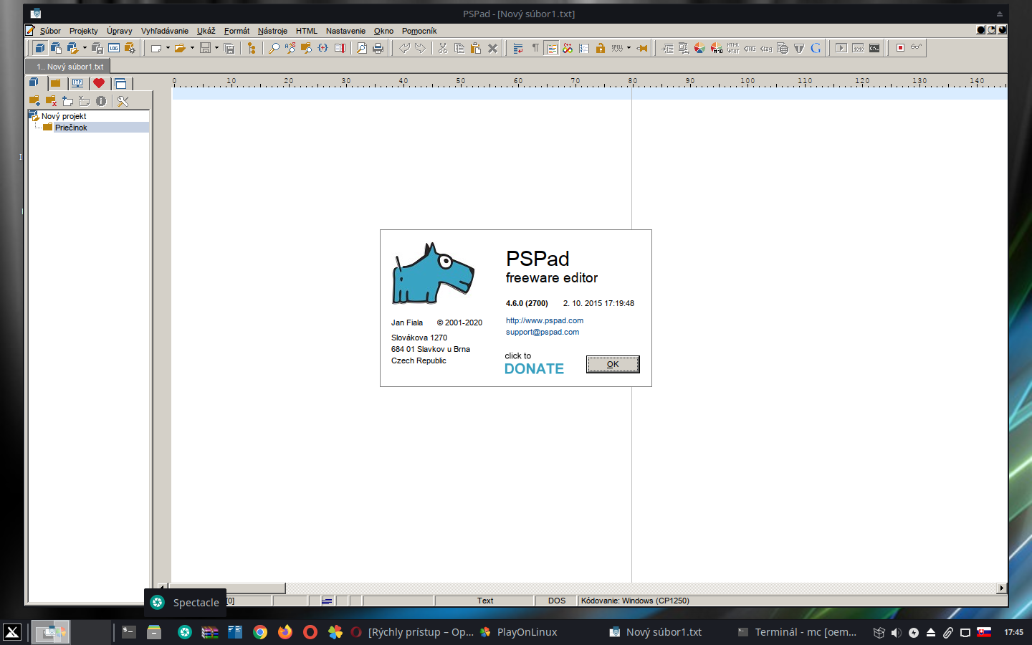The height and width of the screenshot is (645, 1032).
Task: Click the Paste clipboard icon
Action: [x=476, y=48]
